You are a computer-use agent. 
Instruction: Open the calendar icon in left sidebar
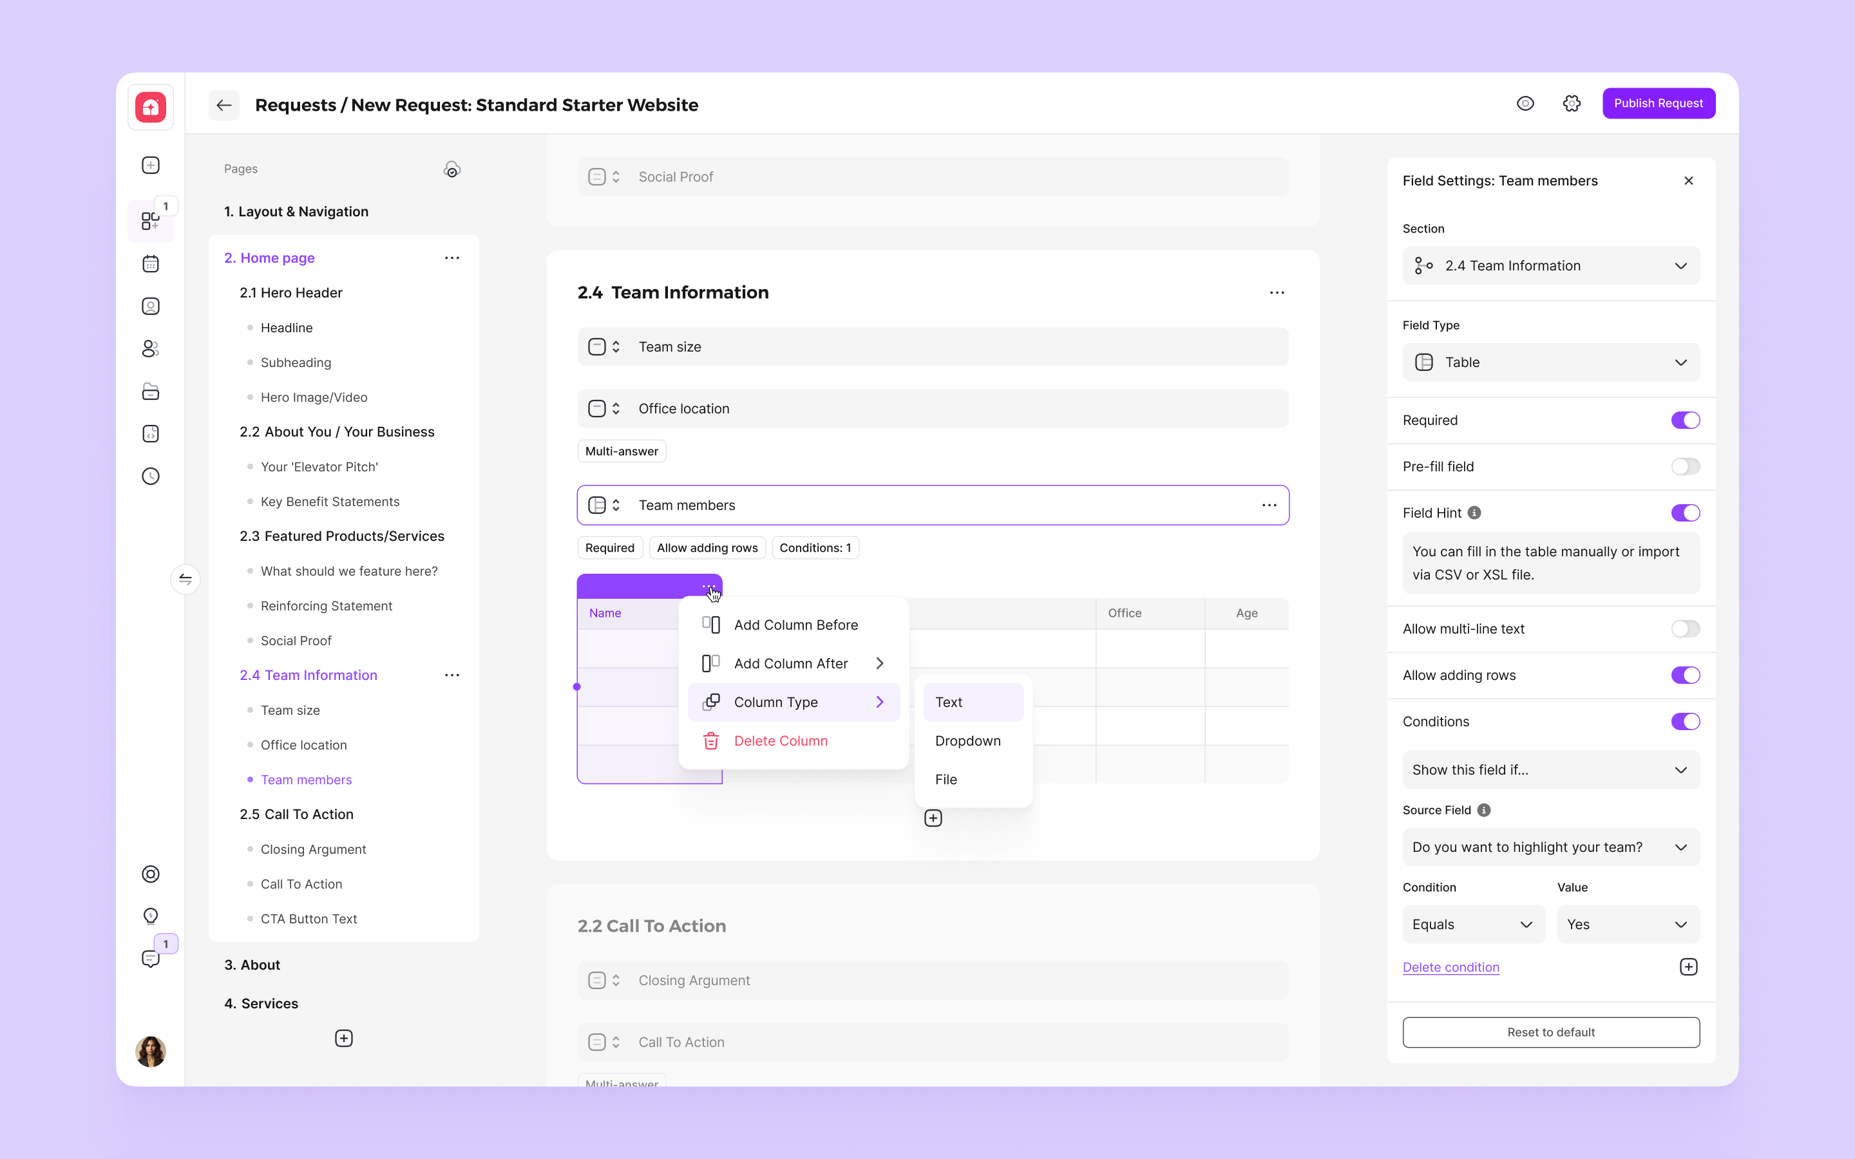click(x=151, y=264)
